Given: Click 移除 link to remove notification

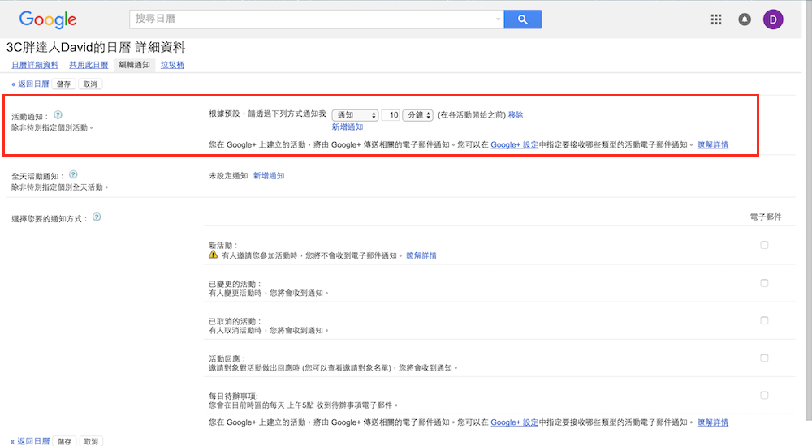Looking at the screenshot, I should (x=516, y=115).
